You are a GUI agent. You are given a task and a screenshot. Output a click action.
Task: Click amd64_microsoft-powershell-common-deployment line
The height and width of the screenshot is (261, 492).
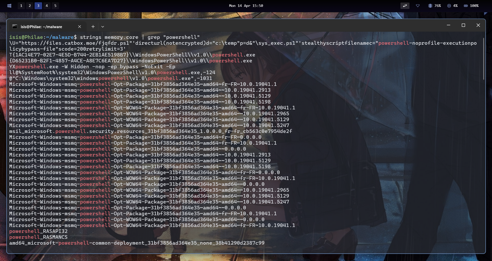[137, 243]
